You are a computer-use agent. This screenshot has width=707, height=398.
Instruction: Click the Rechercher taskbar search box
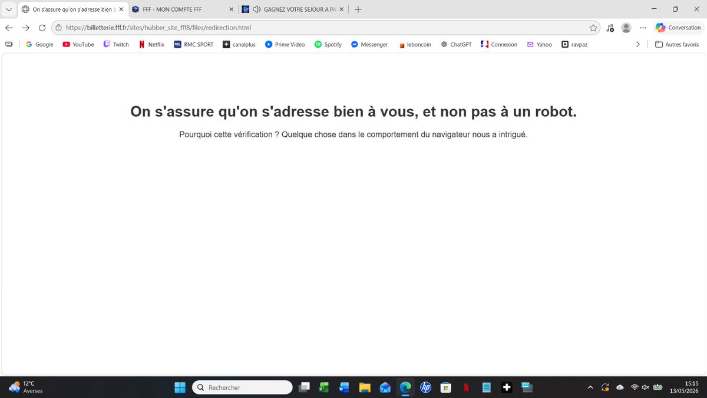click(242, 387)
